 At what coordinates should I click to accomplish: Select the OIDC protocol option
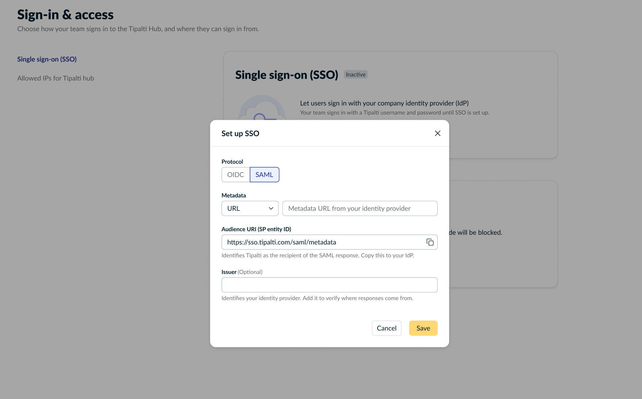pos(236,175)
